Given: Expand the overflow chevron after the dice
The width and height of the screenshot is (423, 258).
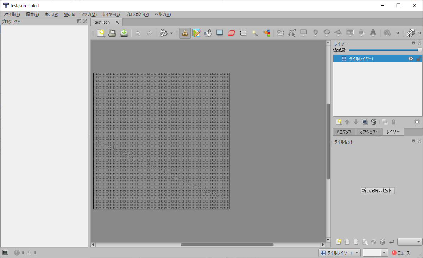Looking at the screenshot, I should pos(420,33).
